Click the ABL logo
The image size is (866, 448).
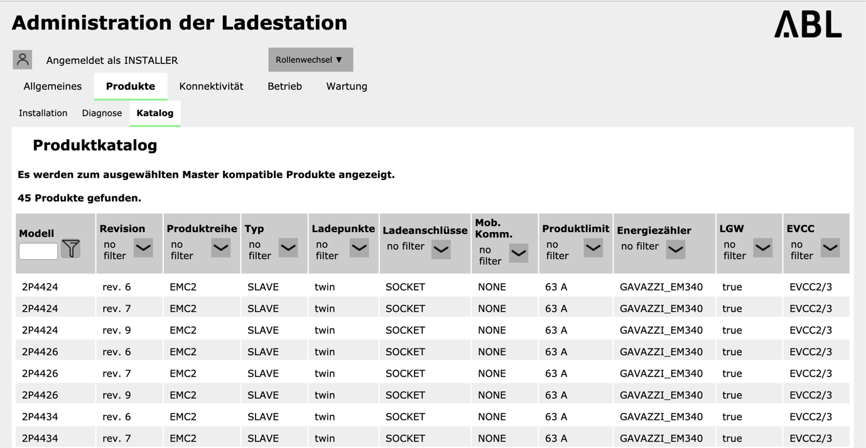point(808,24)
